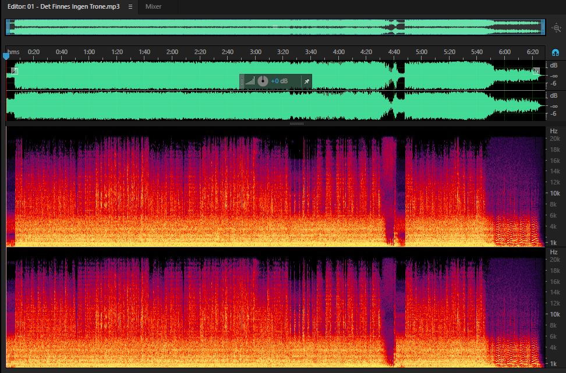Click the 4:00 mark on the time ruler
566x373 pixels.
338,52
